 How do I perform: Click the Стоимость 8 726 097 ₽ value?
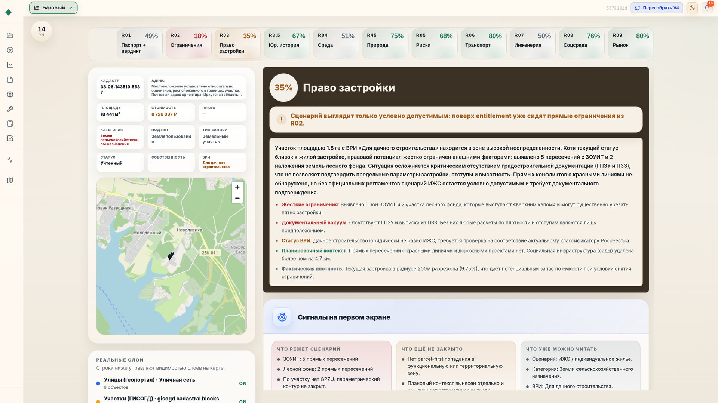tap(164, 114)
